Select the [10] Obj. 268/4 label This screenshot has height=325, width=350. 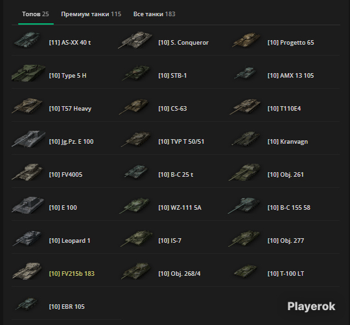[180, 274]
